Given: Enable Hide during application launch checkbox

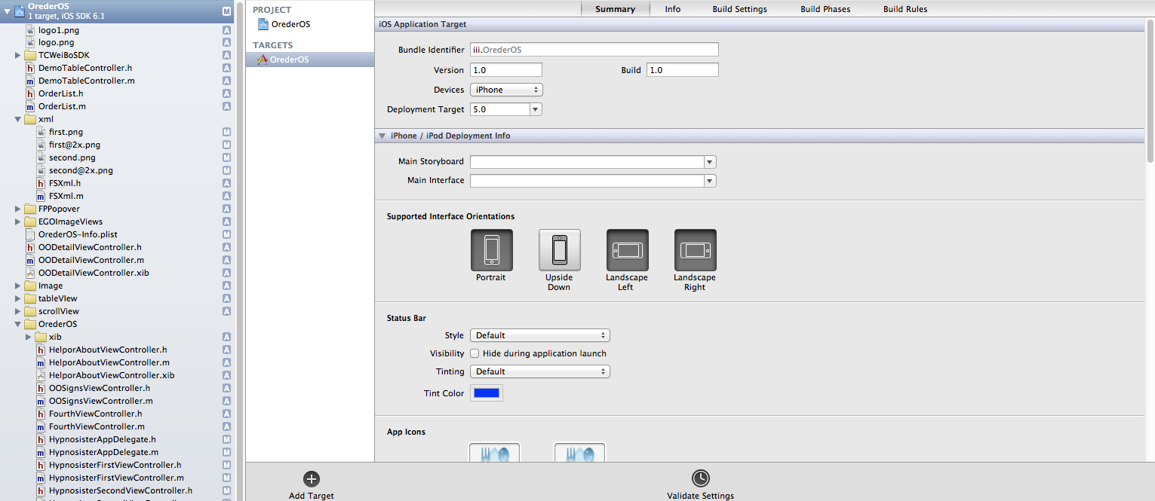Looking at the screenshot, I should 475,353.
